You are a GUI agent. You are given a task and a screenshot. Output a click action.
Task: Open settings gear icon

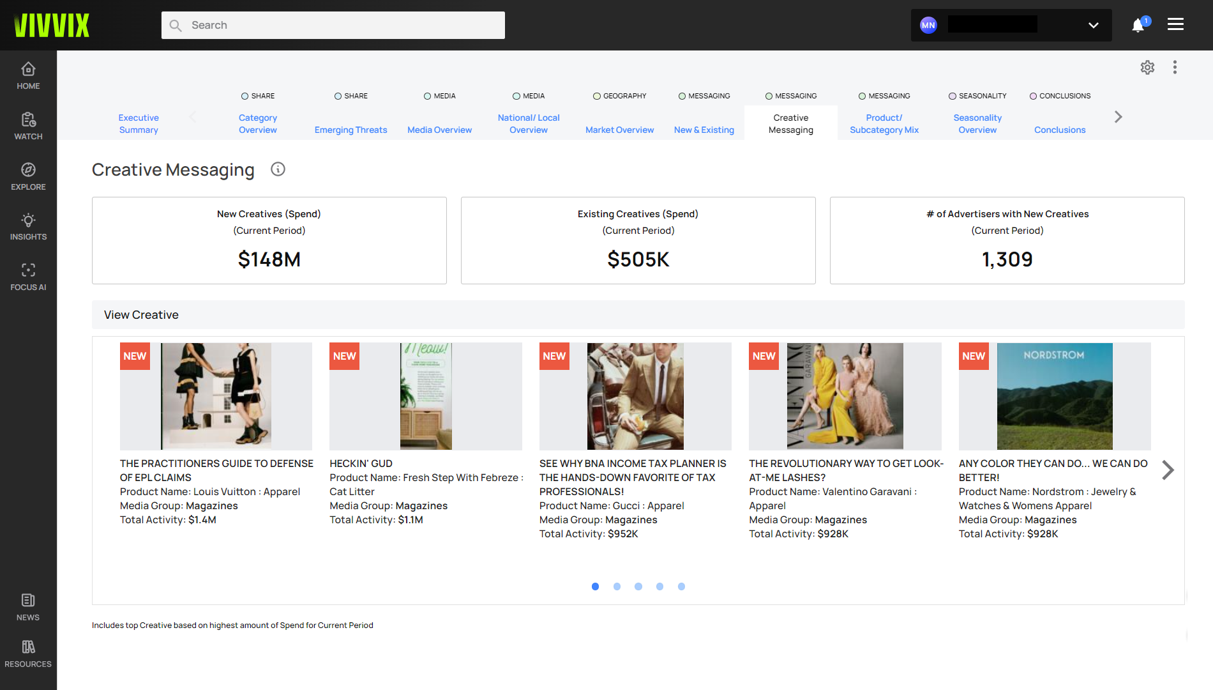[1147, 68]
